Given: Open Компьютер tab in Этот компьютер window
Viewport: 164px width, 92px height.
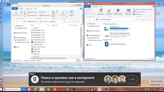Looking at the screenshot, I should point(95,7).
